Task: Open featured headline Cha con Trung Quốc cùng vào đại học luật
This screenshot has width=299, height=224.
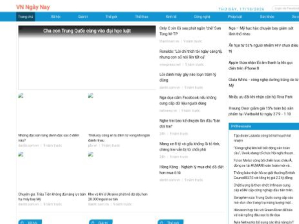Action: (87, 31)
